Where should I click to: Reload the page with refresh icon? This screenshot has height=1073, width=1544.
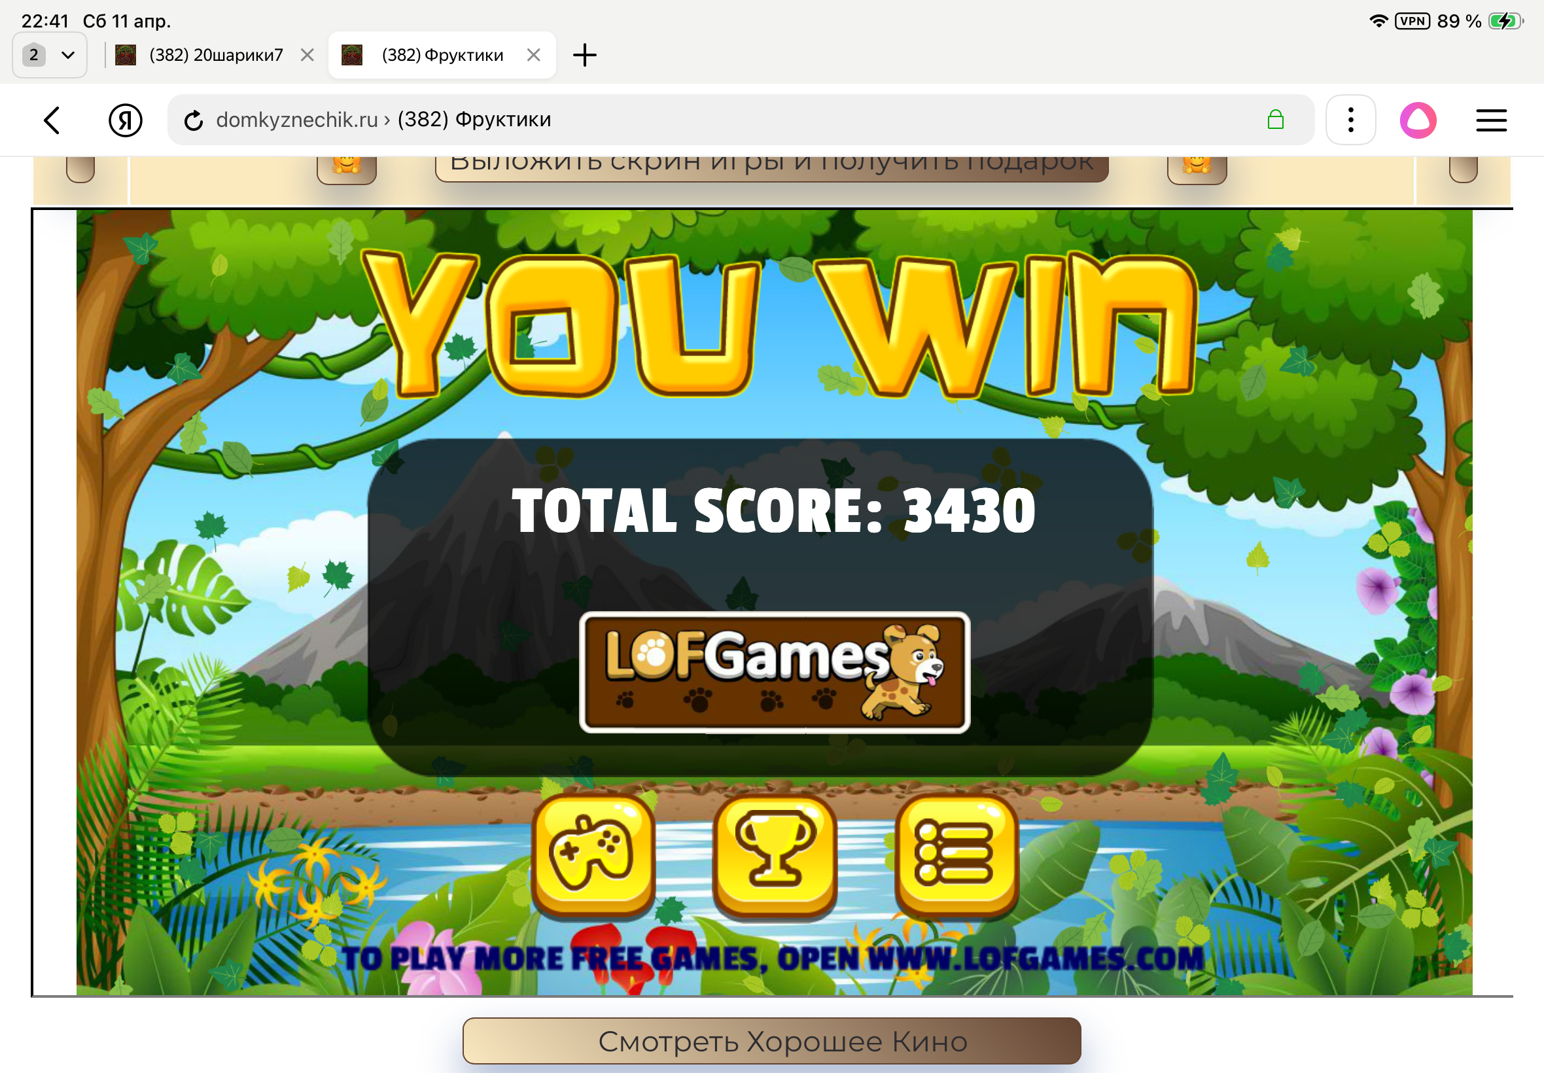click(194, 120)
